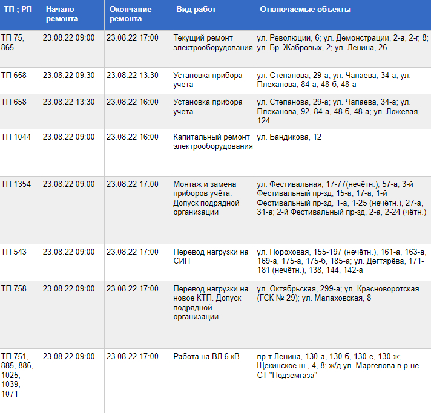Click the "Отключаемые объекты" column header

point(305,10)
